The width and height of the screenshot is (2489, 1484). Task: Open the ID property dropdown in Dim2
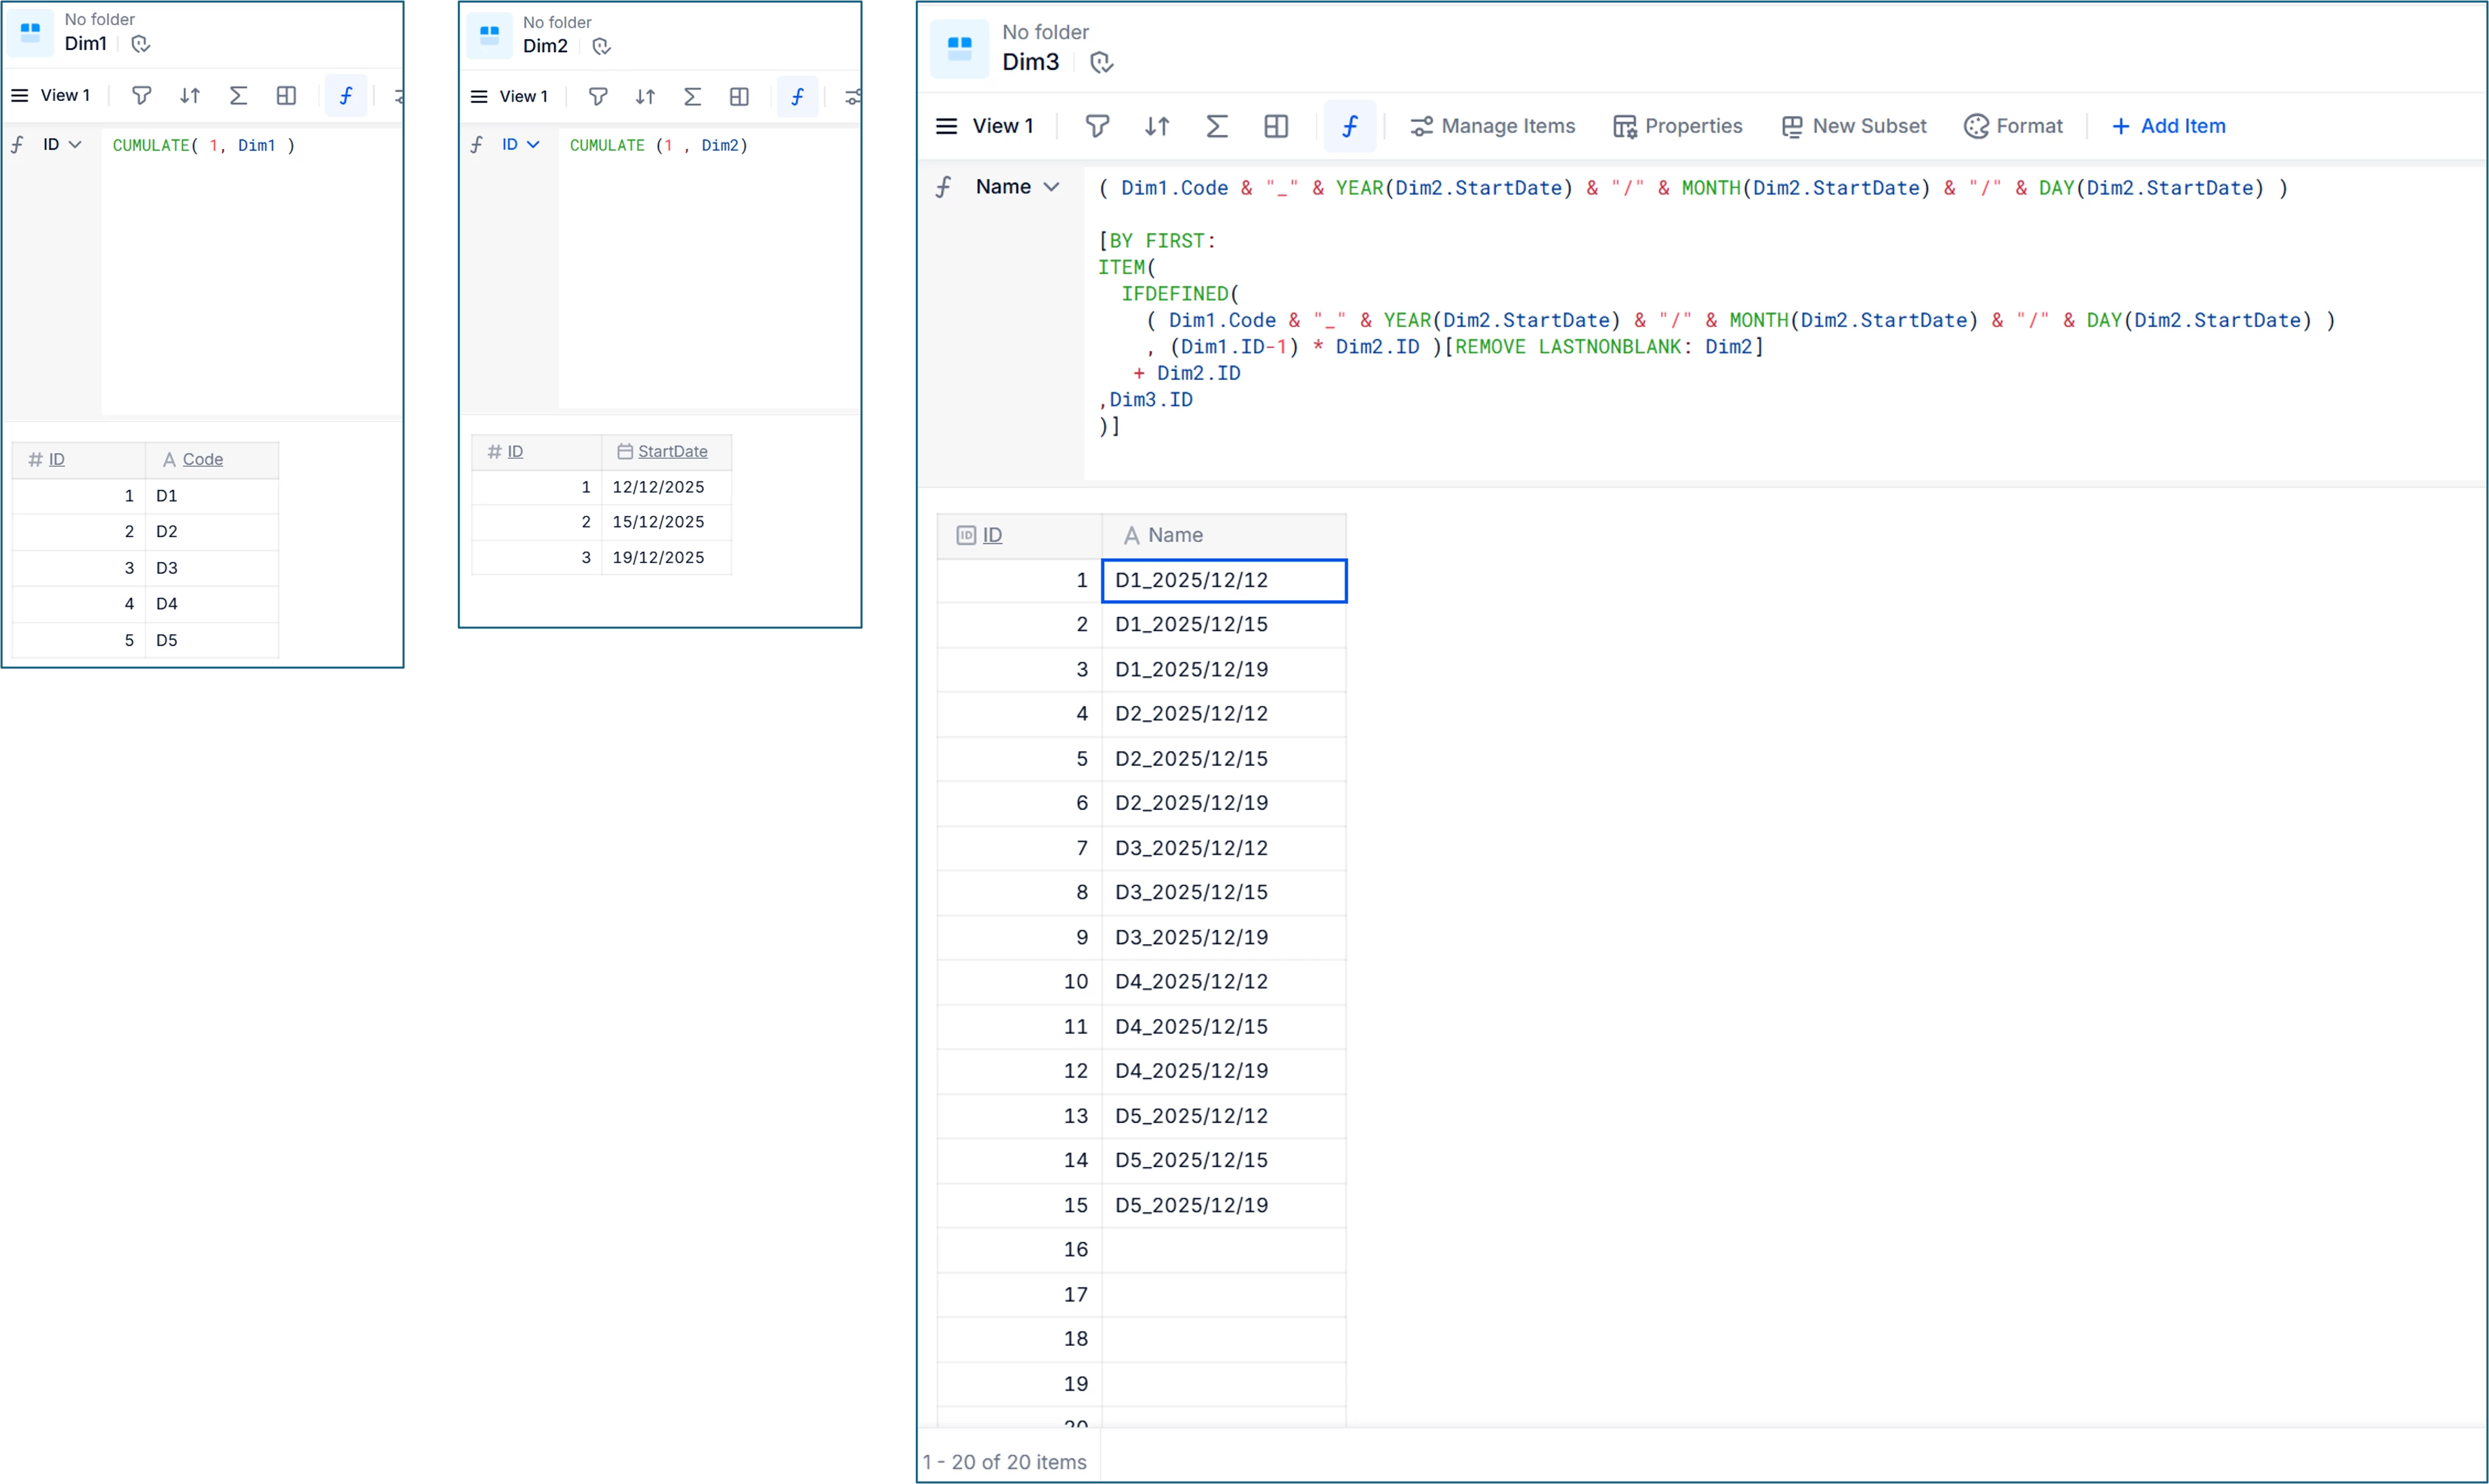point(520,145)
